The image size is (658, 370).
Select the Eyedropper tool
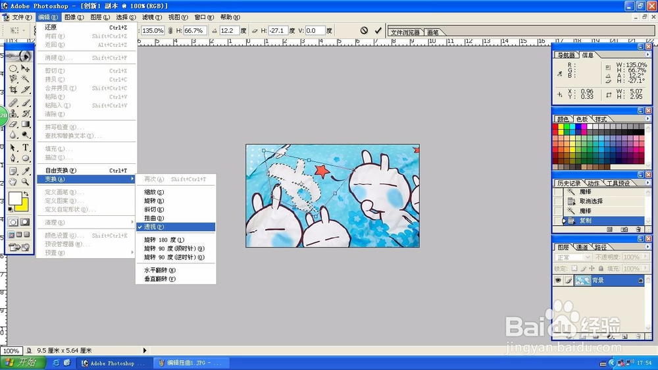click(26, 171)
